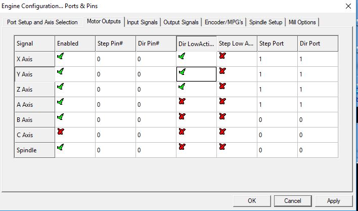358x211 pixels.
Task: Toggle X Axis Step Low Active red X
Action: [222, 56]
